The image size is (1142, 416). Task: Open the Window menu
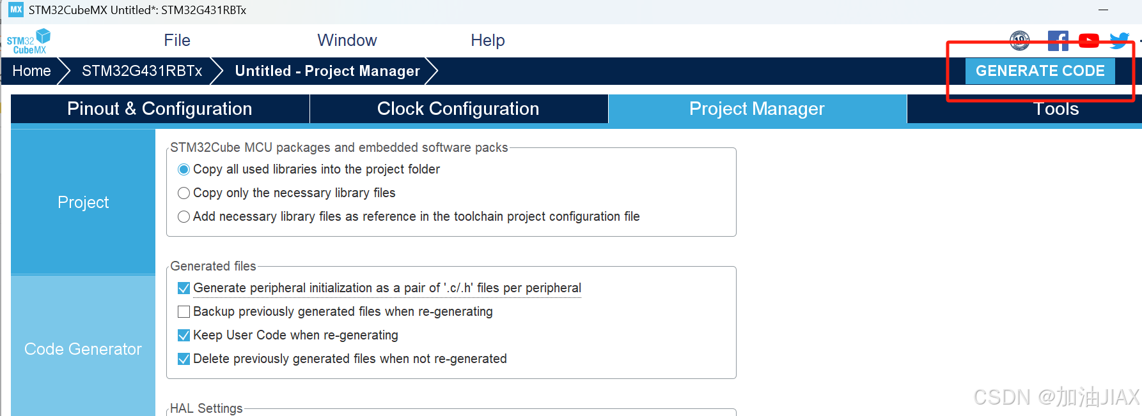pyautogui.click(x=347, y=40)
